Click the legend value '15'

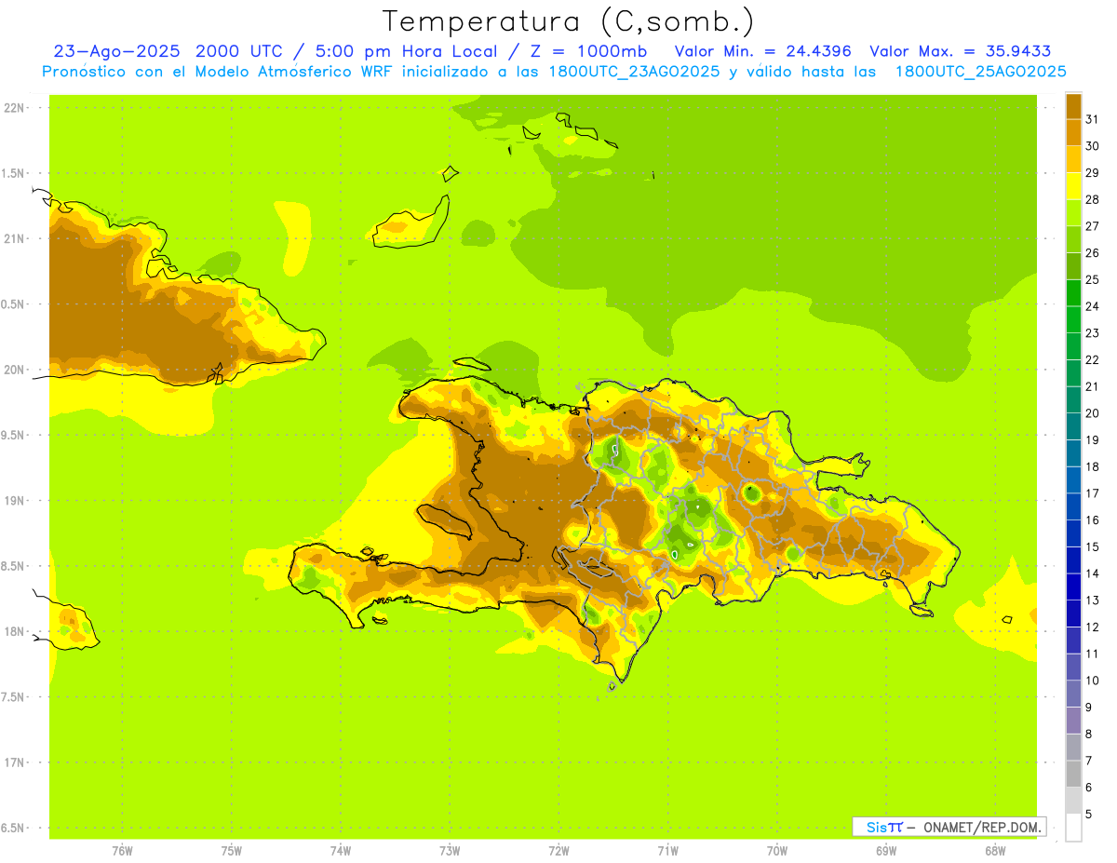click(1093, 546)
